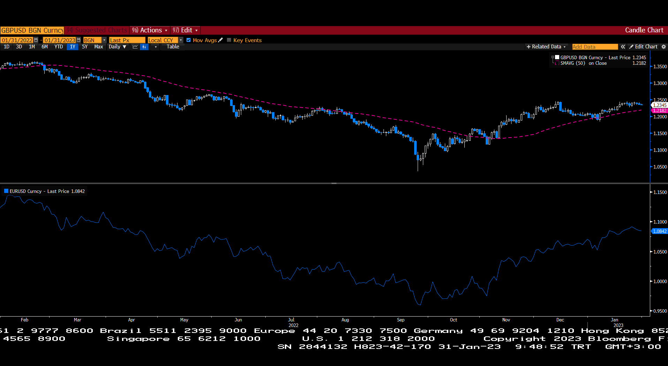Image resolution: width=668 pixels, height=366 pixels.
Task: Click the white GBPUSD legend color swatch
Action: (557, 57)
